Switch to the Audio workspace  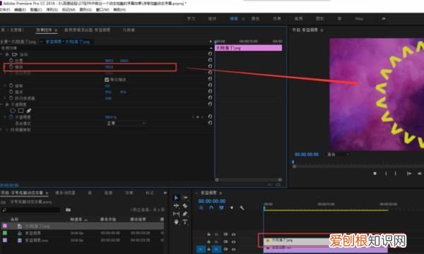[x=298, y=18]
